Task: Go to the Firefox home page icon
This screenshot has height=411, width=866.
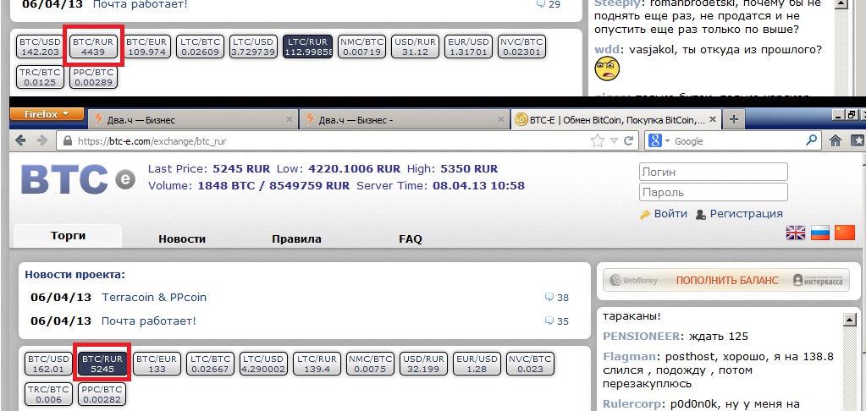Action: click(x=836, y=140)
